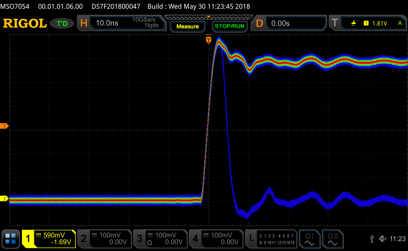Click the muted speaker icon
The width and height of the screenshot is (408, 251).
(x=382, y=239)
